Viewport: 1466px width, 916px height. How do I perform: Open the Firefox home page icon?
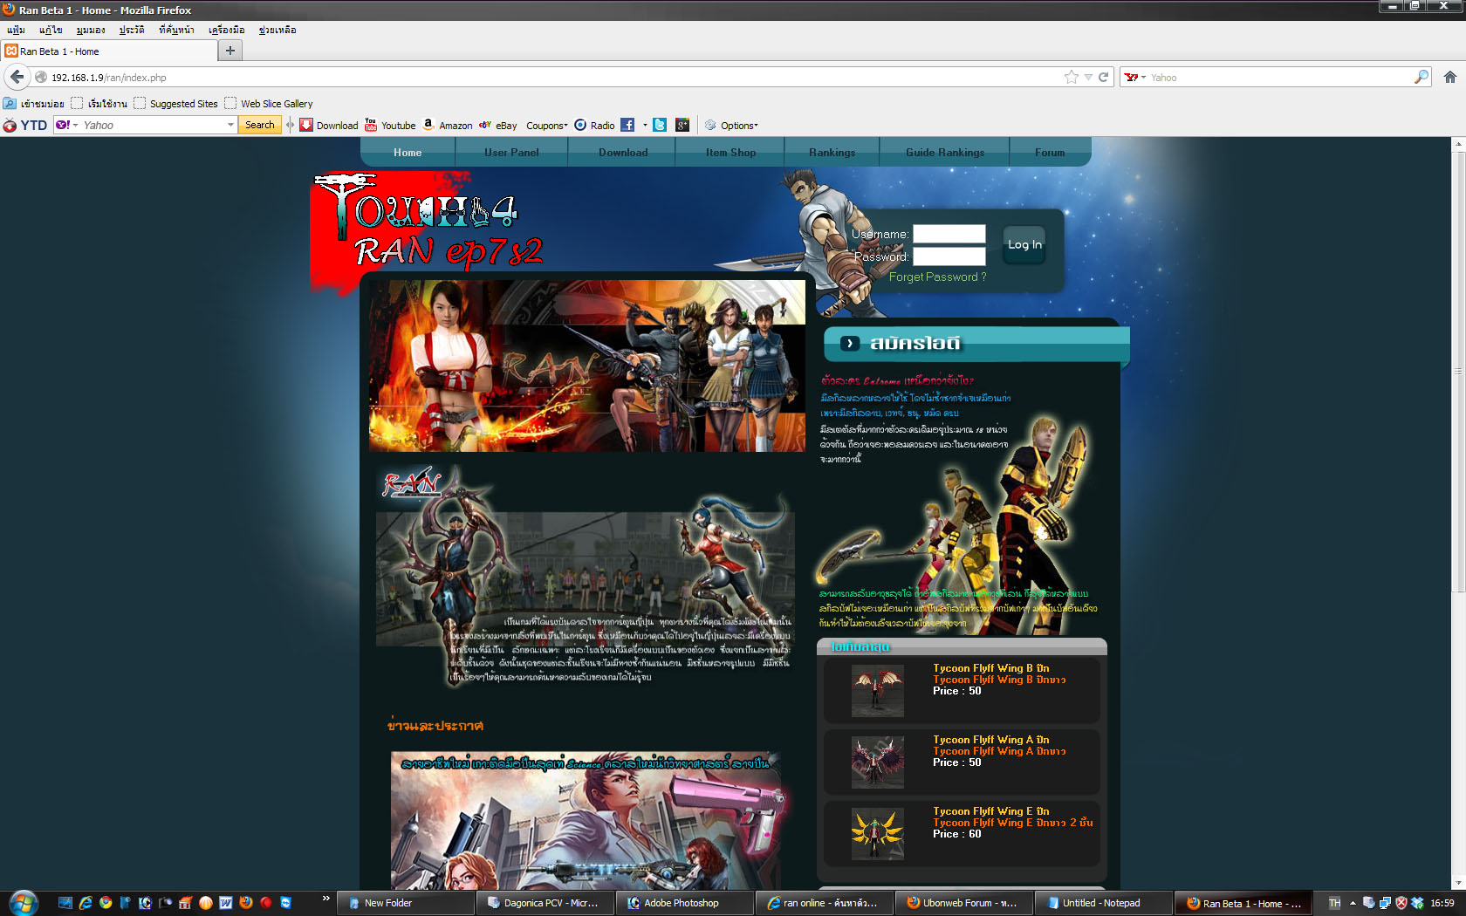(1450, 77)
